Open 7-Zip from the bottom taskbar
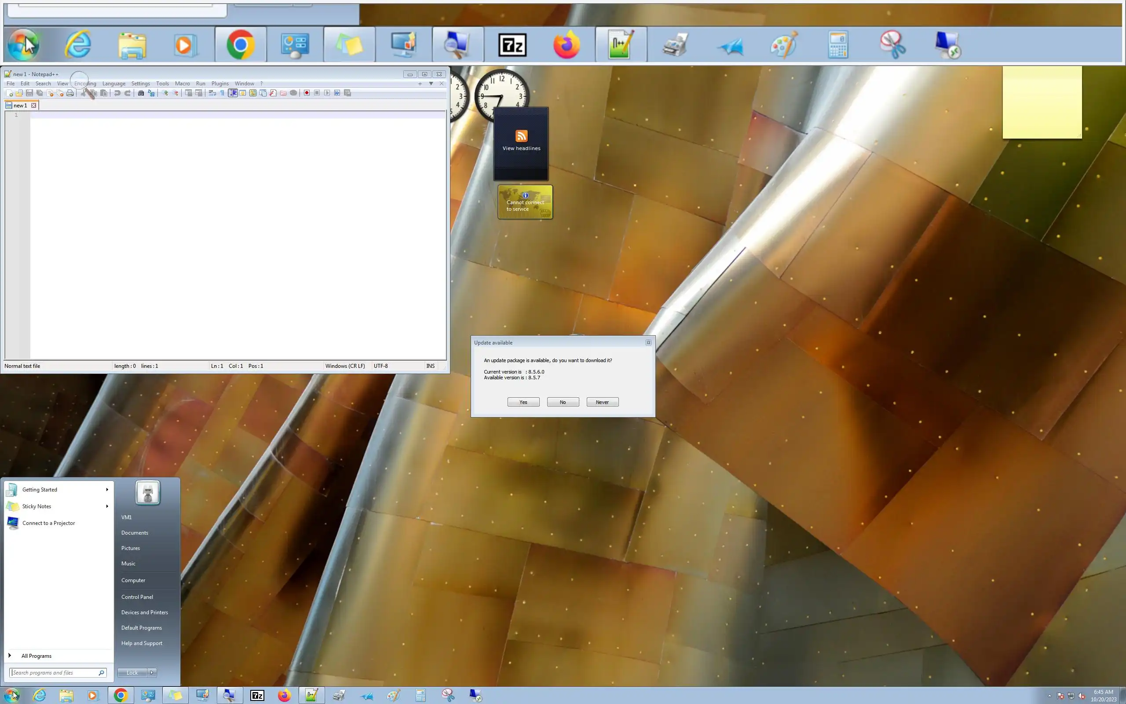 pyautogui.click(x=257, y=696)
